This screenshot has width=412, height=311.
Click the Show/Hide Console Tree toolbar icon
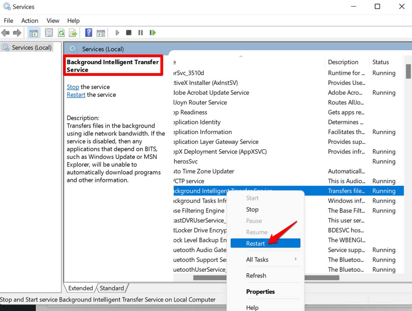(x=34, y=33)
